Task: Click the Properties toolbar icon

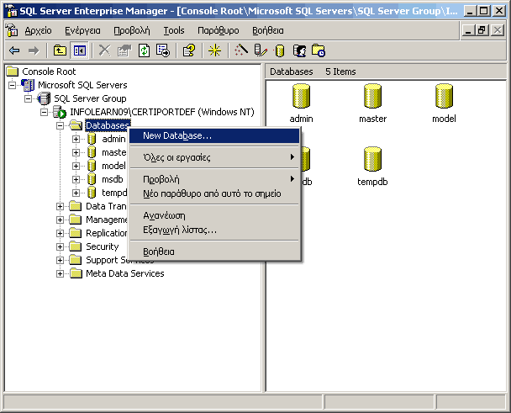Action: click(x=124, y=50)
